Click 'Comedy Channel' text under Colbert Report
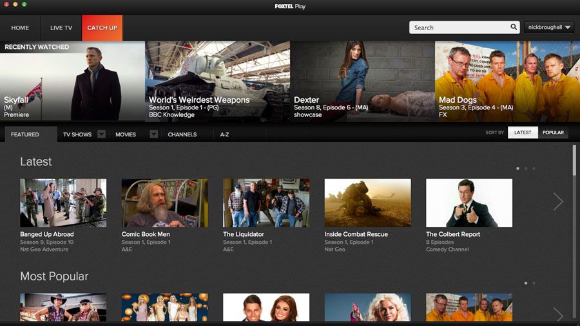Image resolution: width=580 pixels, height=326 pixels. 447,249
